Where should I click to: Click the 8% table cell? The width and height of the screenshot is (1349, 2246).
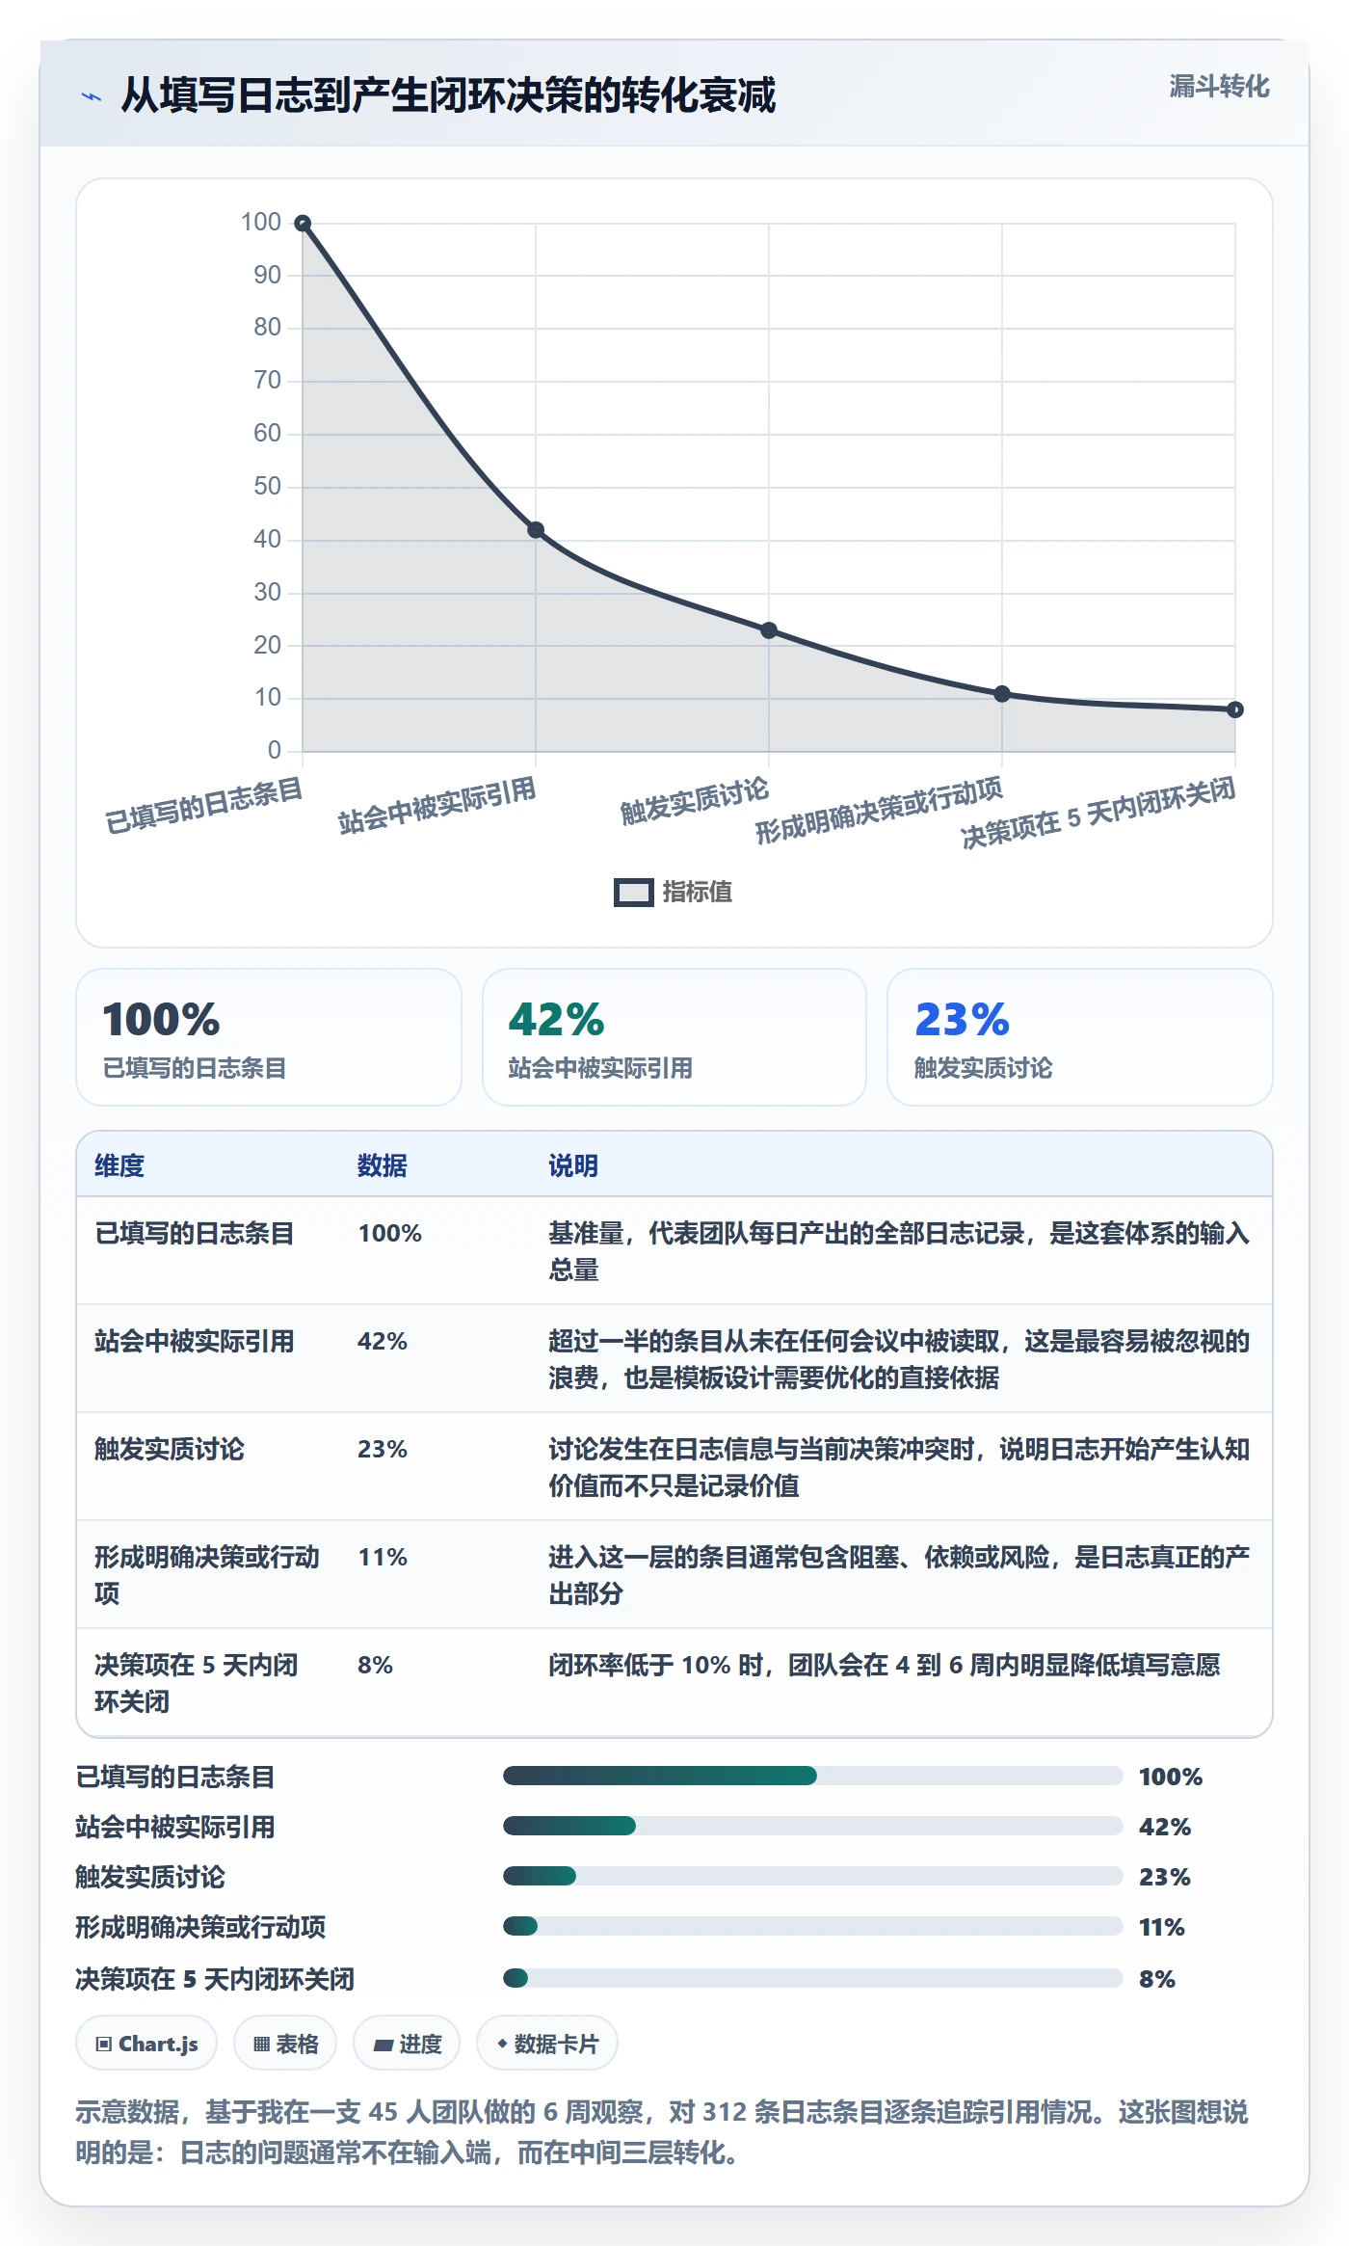coord(376,1665)
